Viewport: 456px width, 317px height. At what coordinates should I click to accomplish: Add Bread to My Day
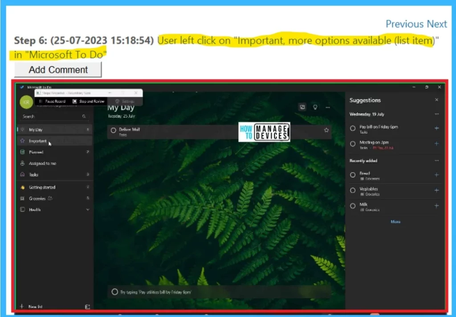point(436,175)
